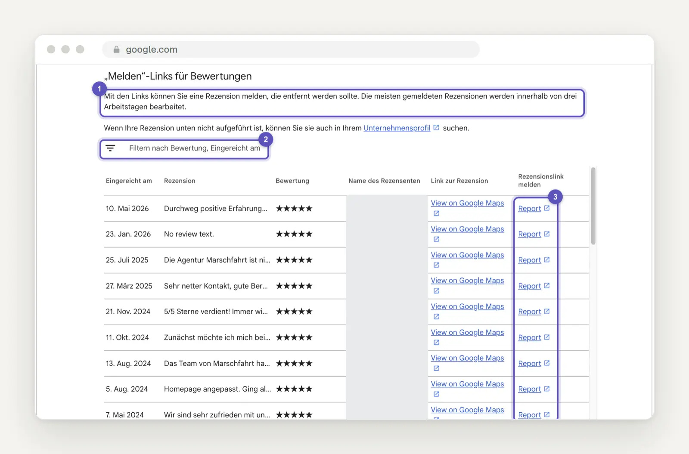Click external icon beside Report for 25. Juli 2025

547,260
